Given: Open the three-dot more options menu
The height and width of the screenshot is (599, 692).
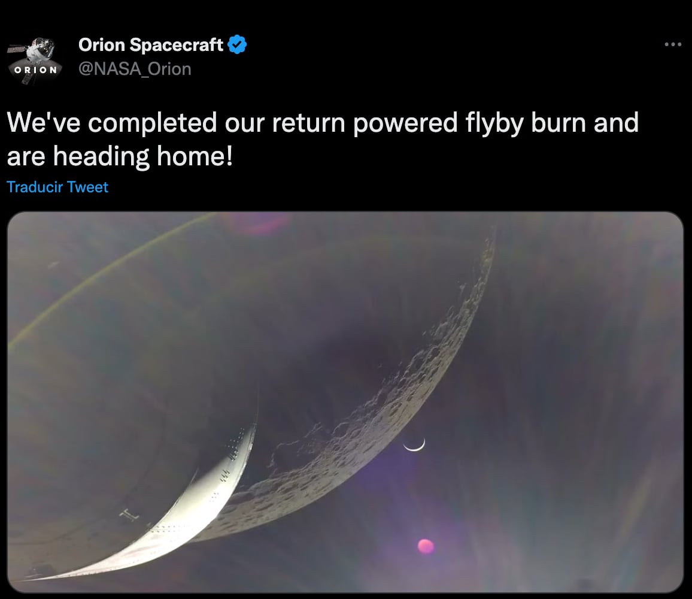Looking at the screenshot, I should [x=673, y=44].
